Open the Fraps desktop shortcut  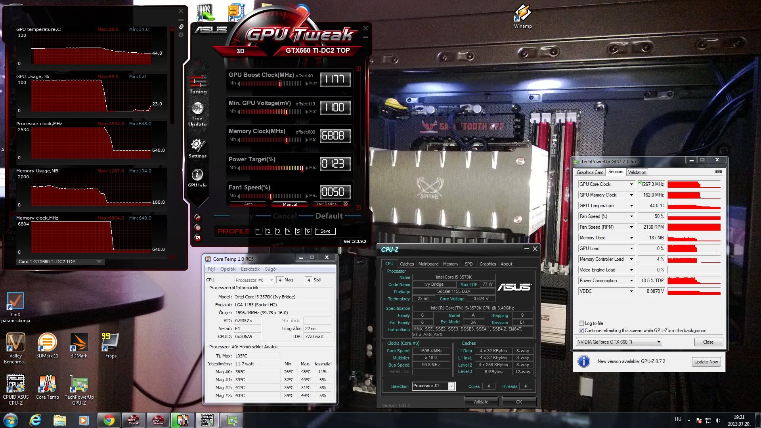[x=111, y=346]
